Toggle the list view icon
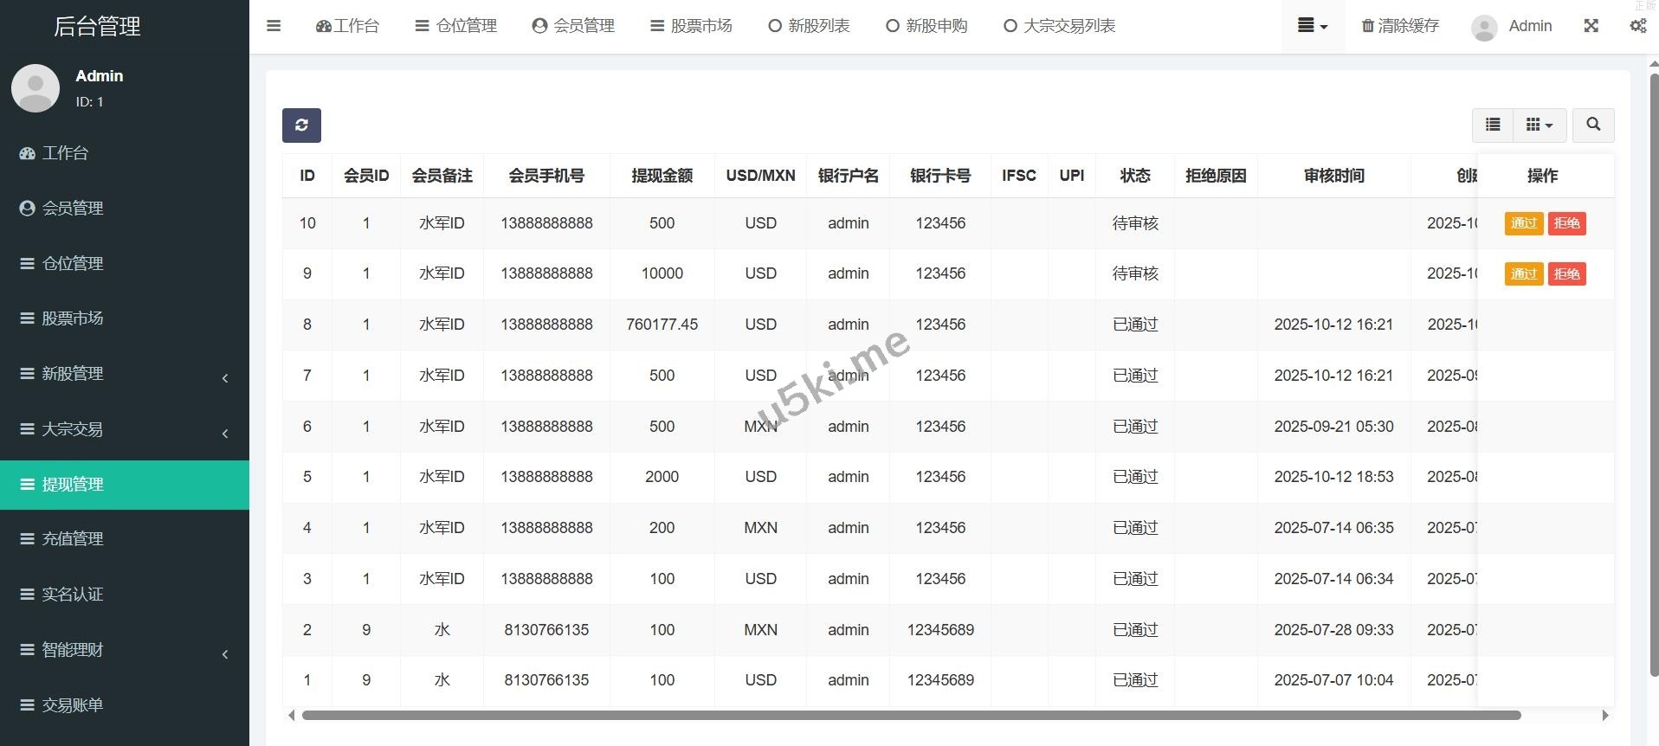 click(1493, 125)
